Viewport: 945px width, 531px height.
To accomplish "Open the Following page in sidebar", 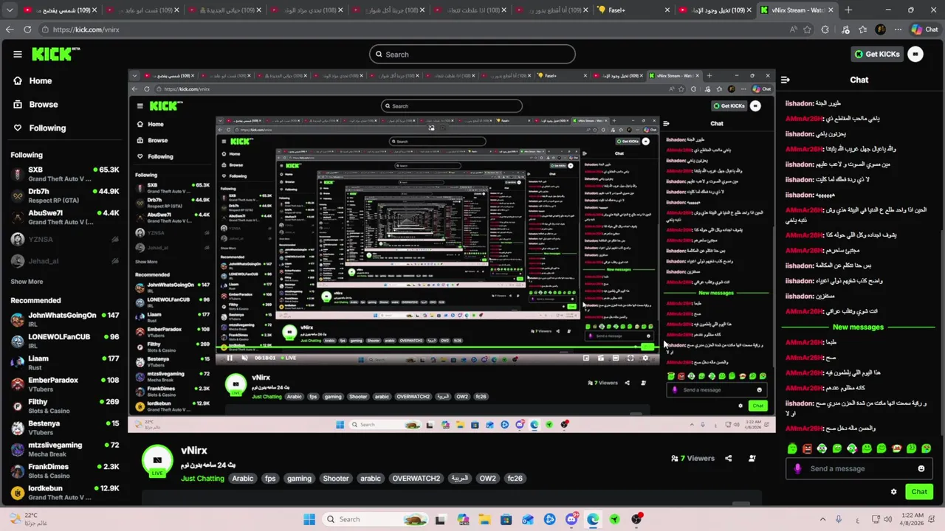I will pyautogui.click(x=40, y=128).
